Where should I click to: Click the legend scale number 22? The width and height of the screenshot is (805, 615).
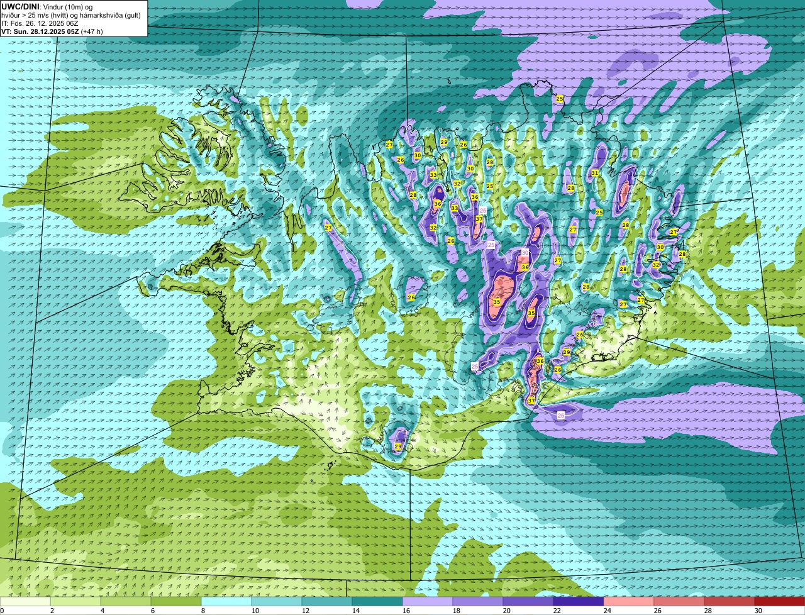click(557, 611)
